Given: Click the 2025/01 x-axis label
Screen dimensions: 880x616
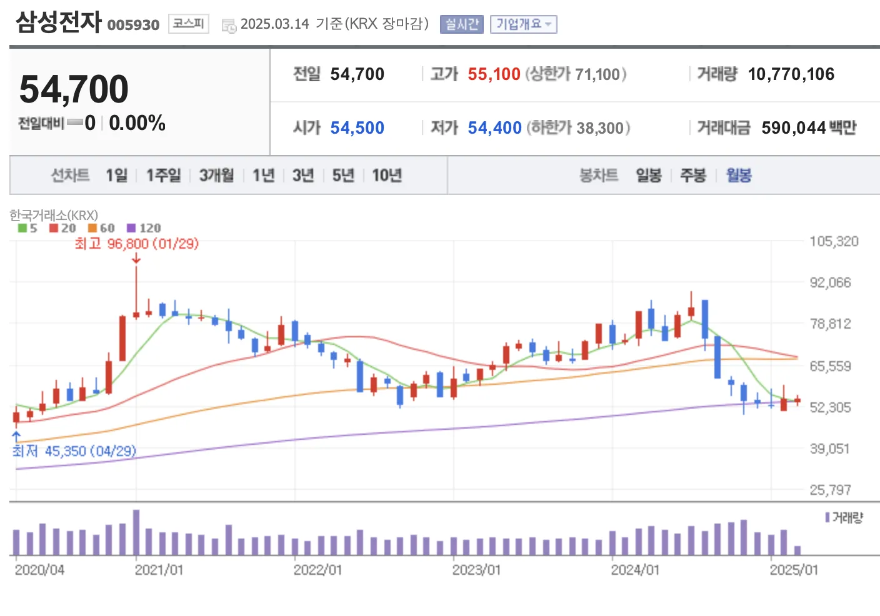Looking at the screenshot, I should click(x=794, y=570).
